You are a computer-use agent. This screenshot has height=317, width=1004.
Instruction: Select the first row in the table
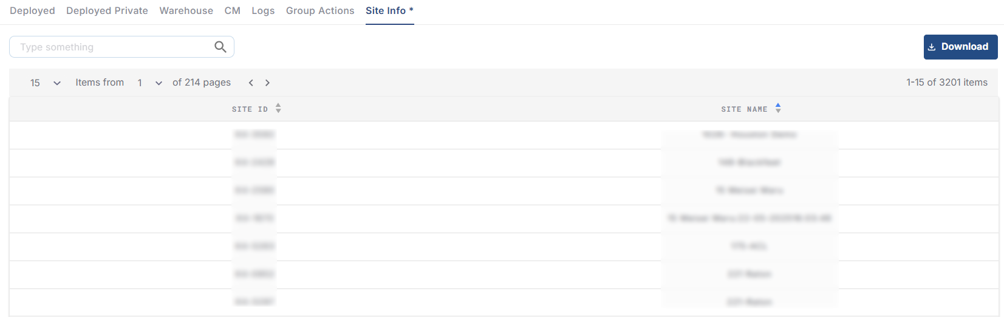tap(504, 135)
